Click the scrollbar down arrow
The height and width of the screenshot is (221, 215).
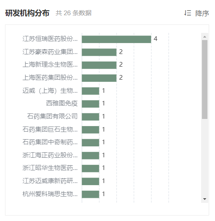(204, 199)
